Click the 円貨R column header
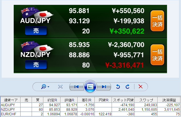 click(103, 100)
